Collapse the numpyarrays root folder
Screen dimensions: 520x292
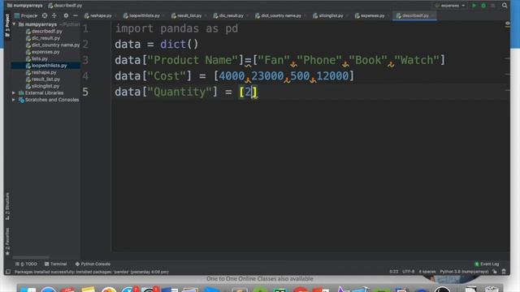pos(14,24)
